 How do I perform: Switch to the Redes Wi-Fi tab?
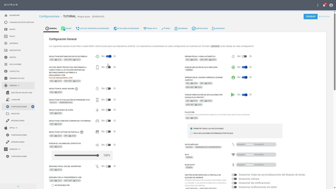[x=150, y=28]
